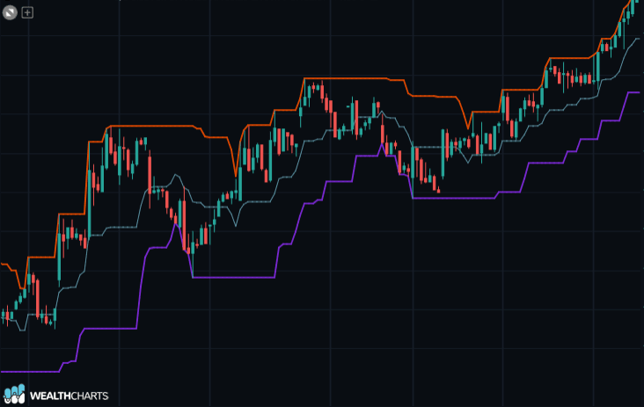Click the round gray diagonal-arrows icon
The width and height of the screenshot is (644, 407).
(x=10, y=12)
